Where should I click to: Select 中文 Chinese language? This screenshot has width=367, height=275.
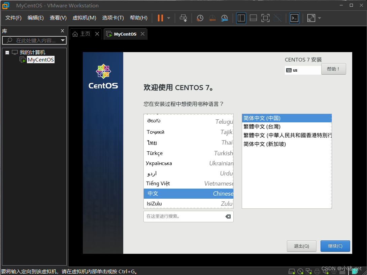pos(189,193)
